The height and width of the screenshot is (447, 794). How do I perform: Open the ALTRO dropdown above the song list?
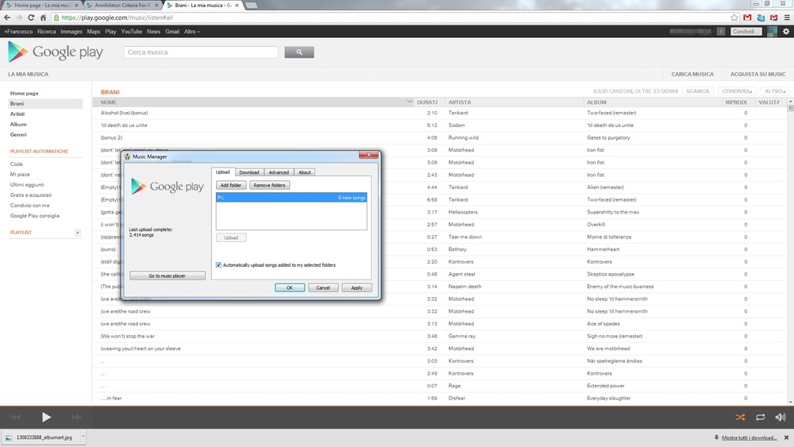tap(774, 91)
